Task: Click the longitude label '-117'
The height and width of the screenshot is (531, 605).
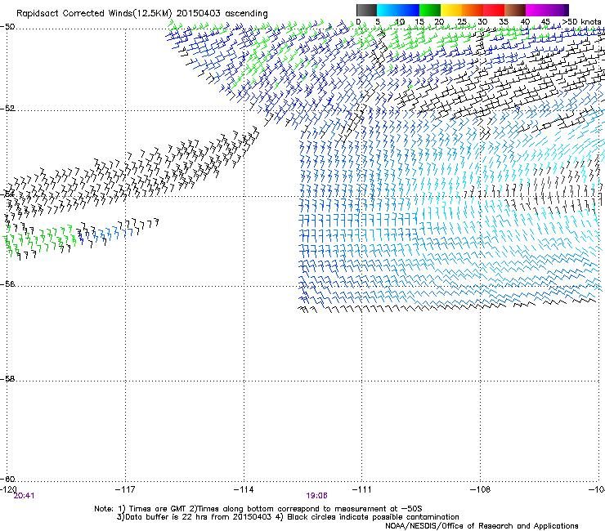Action: coord(125,489)
